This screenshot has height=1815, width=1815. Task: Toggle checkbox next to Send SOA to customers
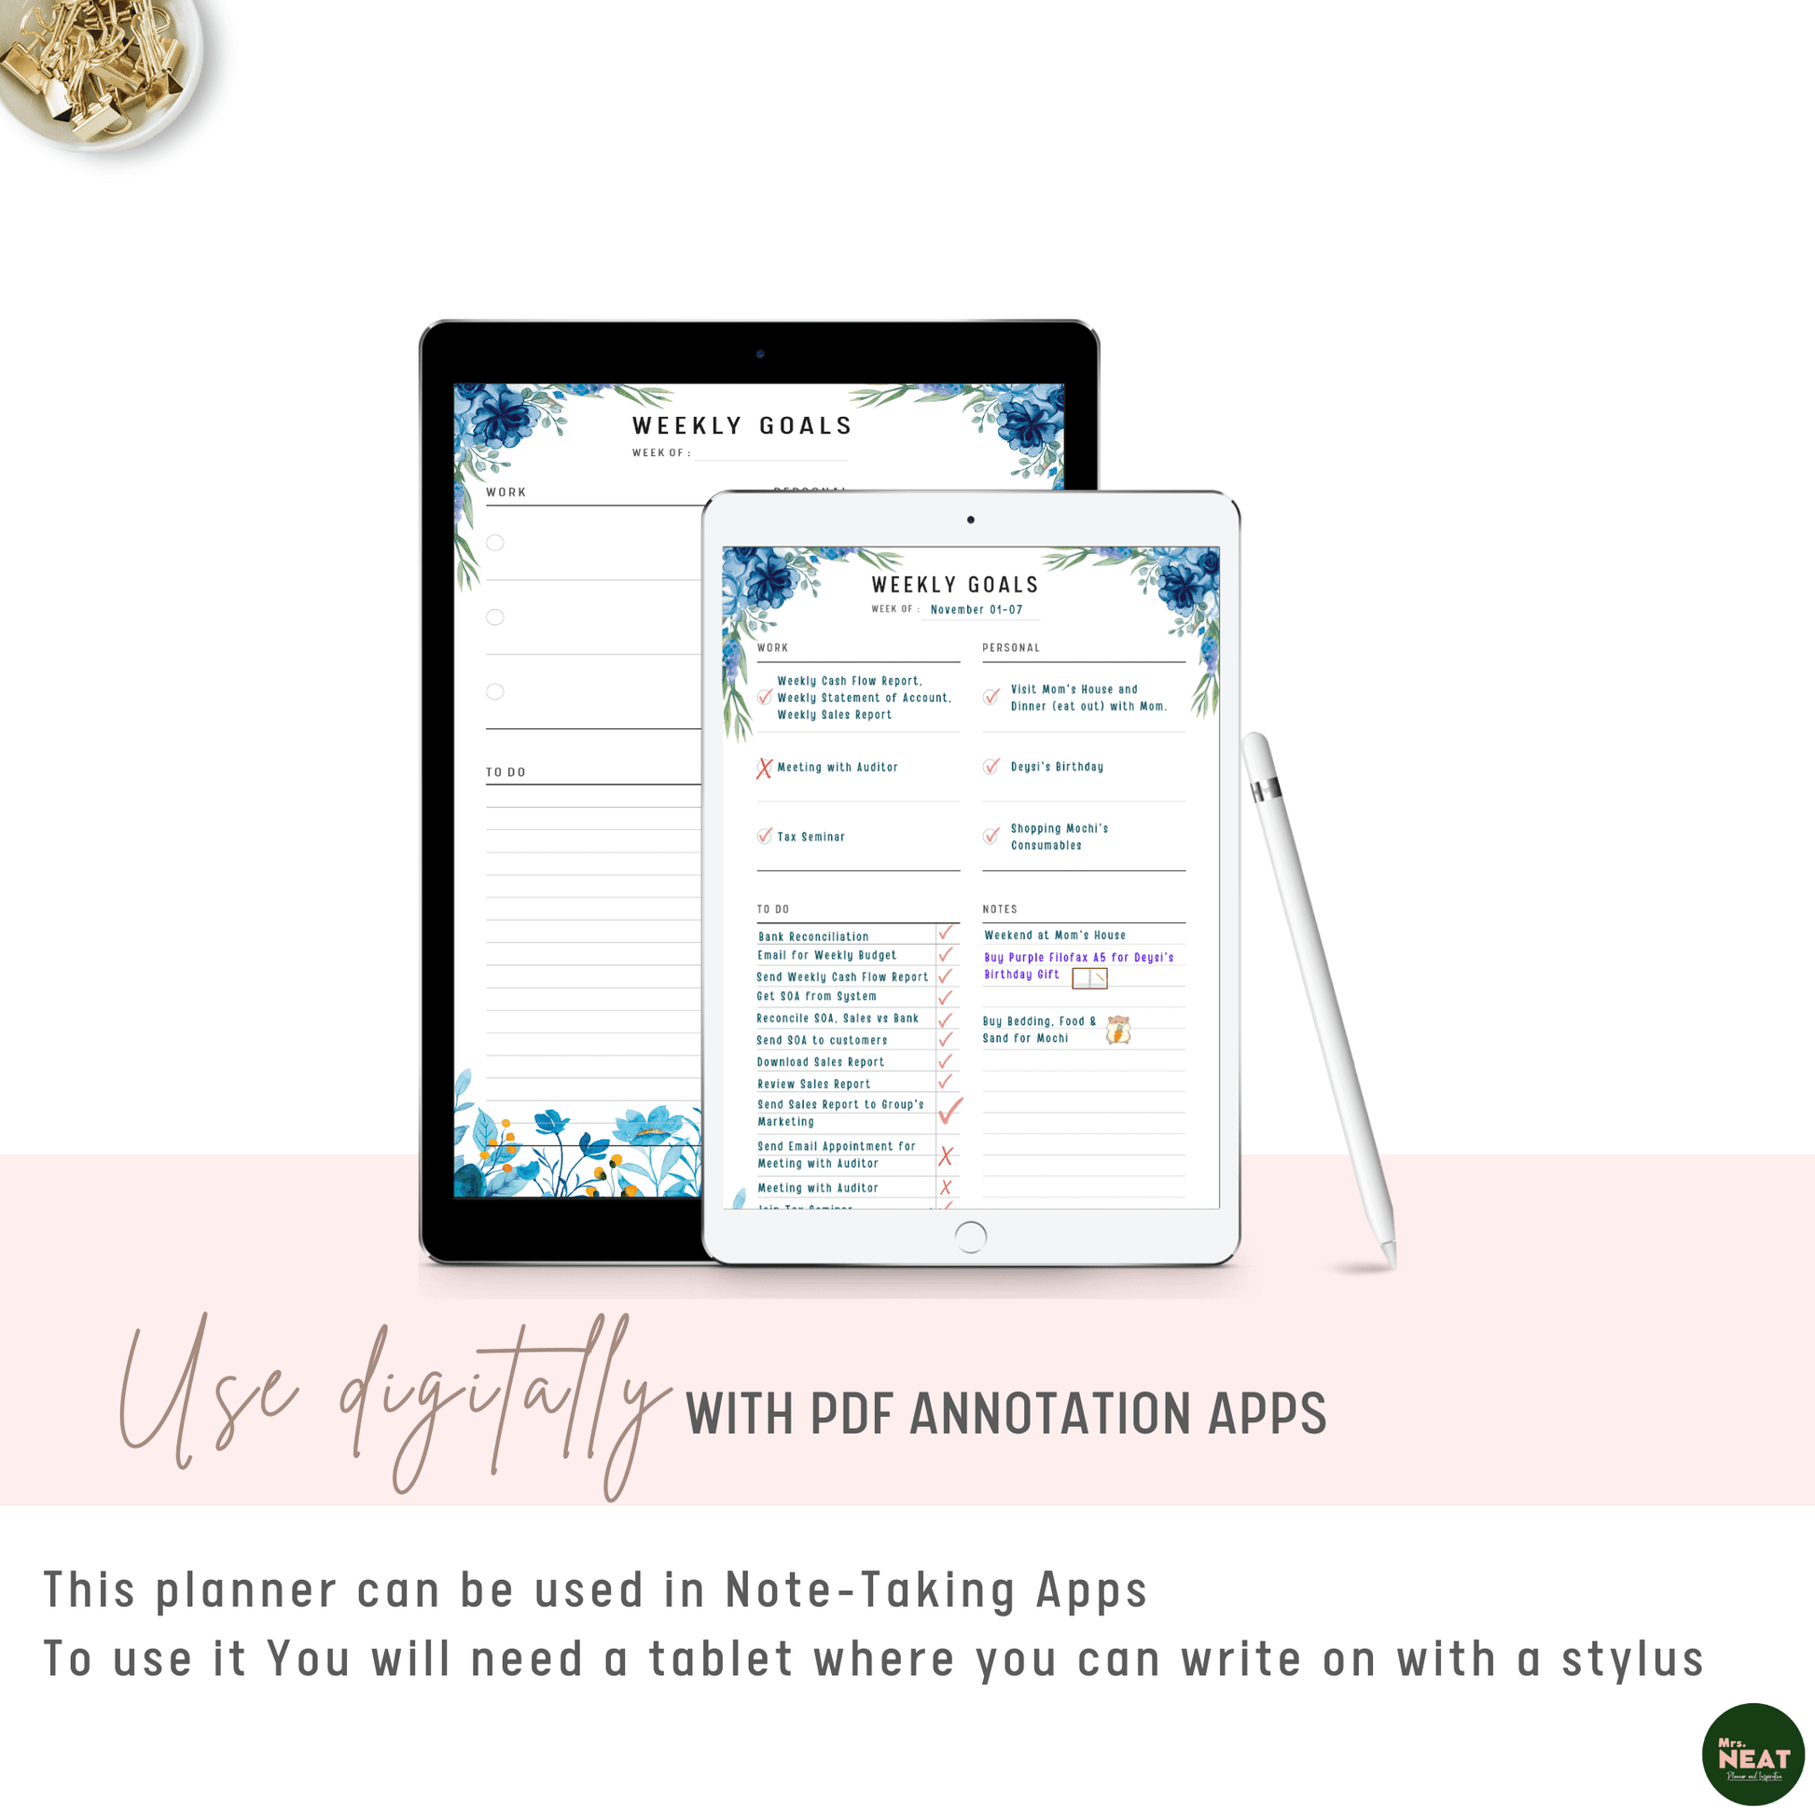(x=944, y=1042)
